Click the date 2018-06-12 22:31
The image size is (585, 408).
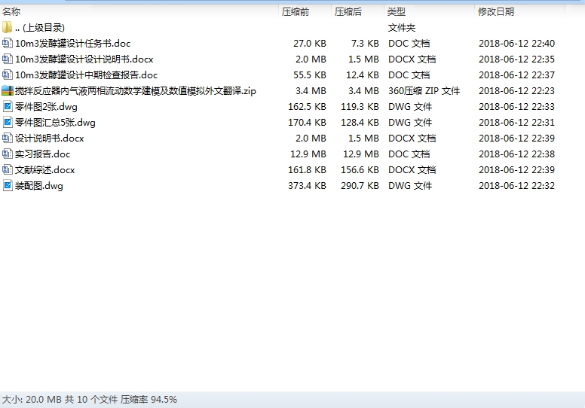(516, 122)
